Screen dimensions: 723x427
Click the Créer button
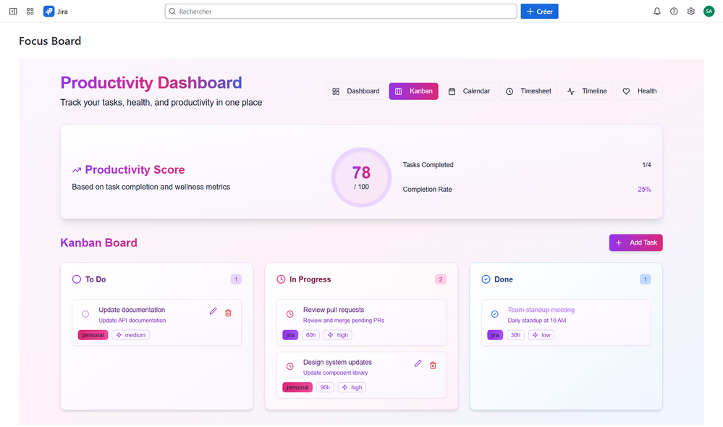point(538,11)
